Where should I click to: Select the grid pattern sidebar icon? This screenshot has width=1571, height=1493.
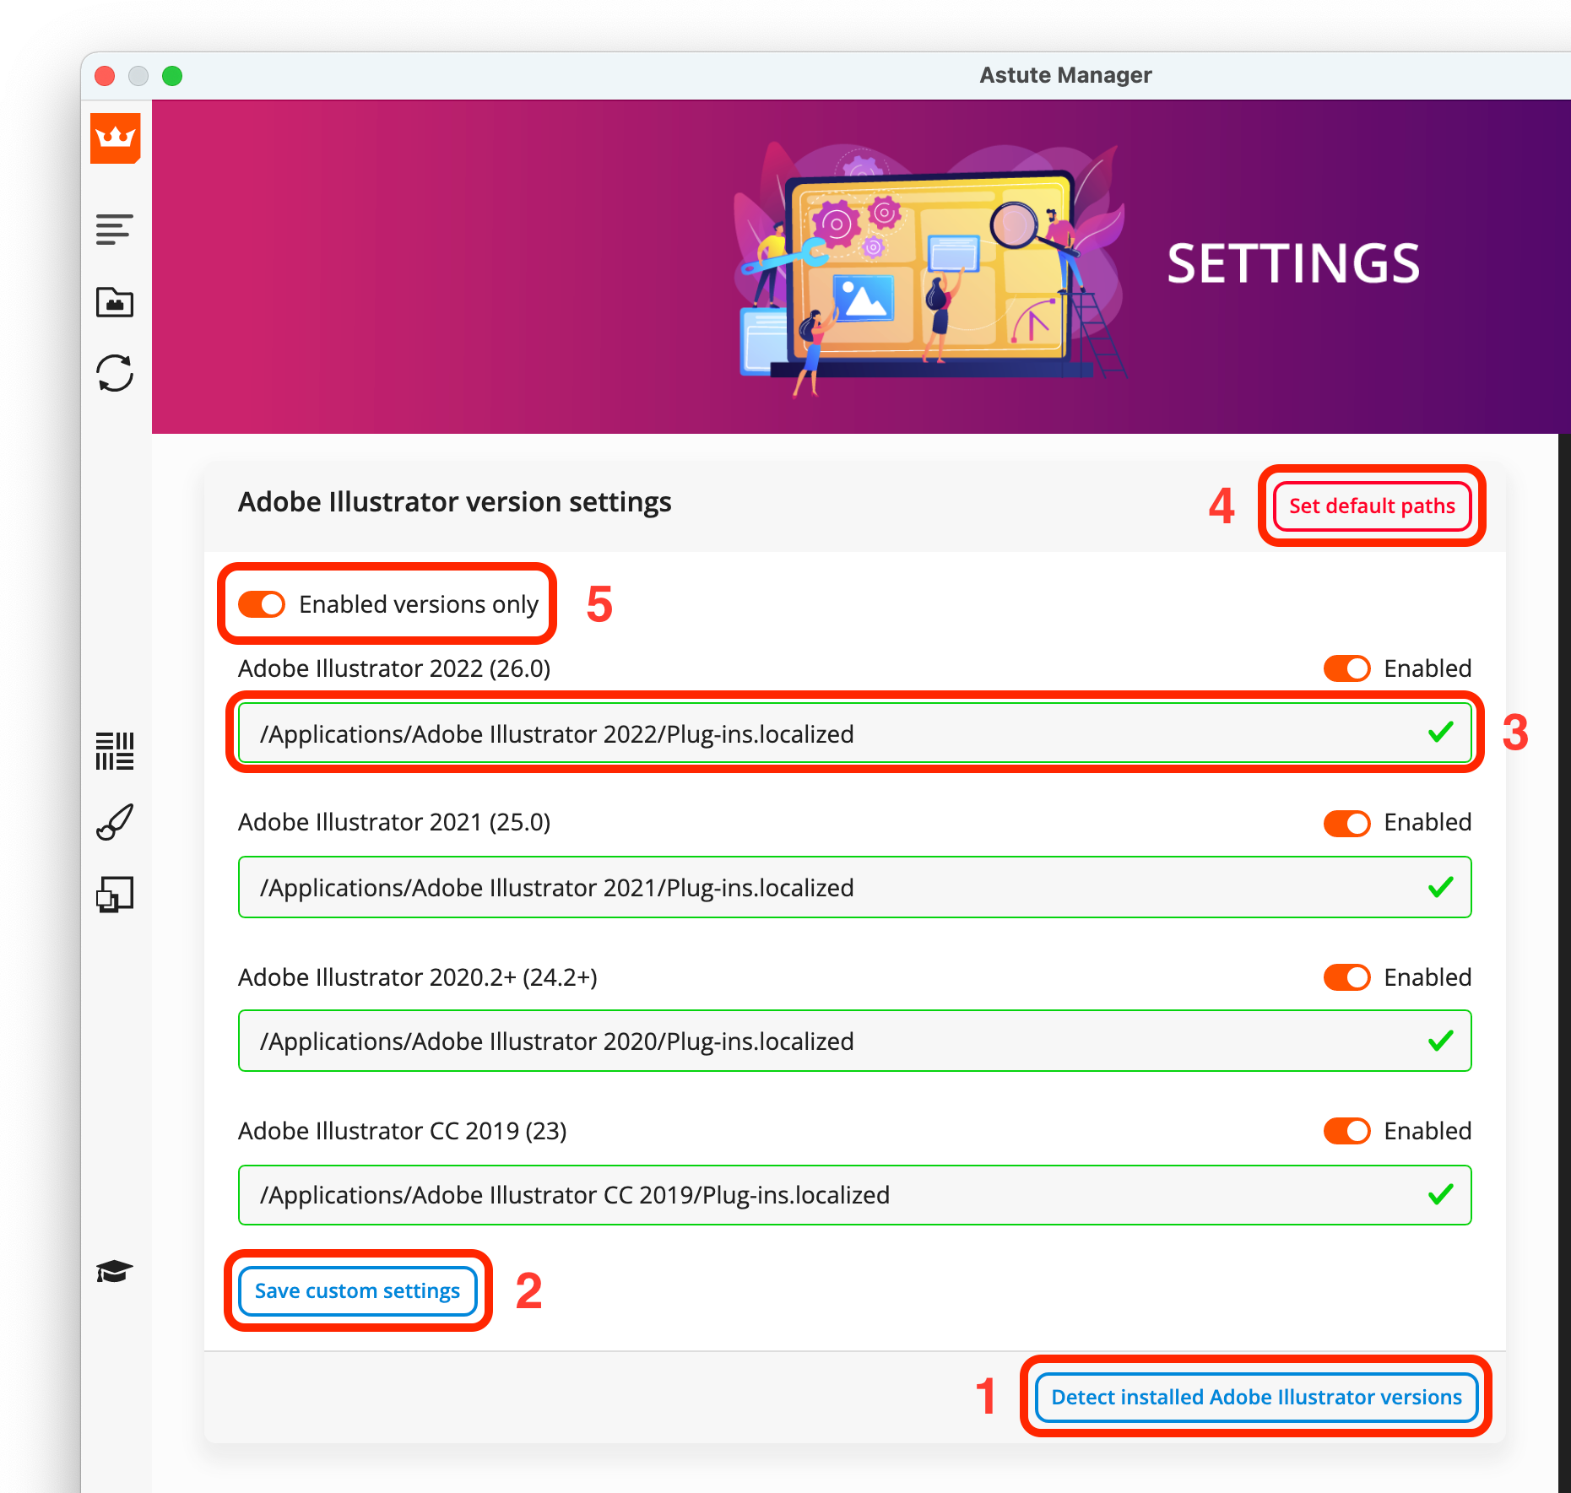(115, 750)
